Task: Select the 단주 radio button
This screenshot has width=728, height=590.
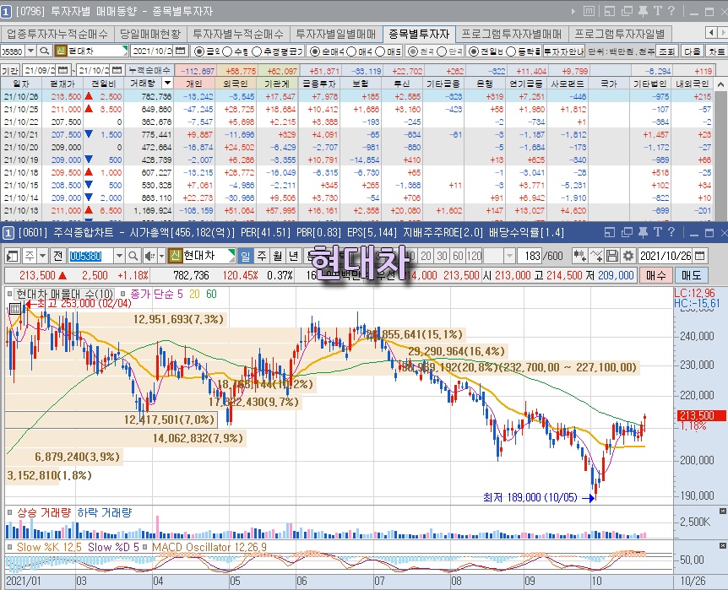Action: coord(442,51)
